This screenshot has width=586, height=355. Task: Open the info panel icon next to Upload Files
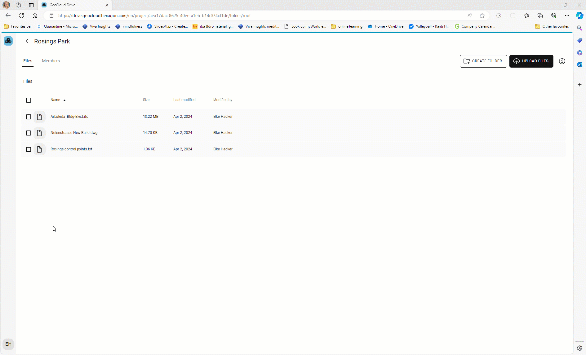tap(562, 61)
